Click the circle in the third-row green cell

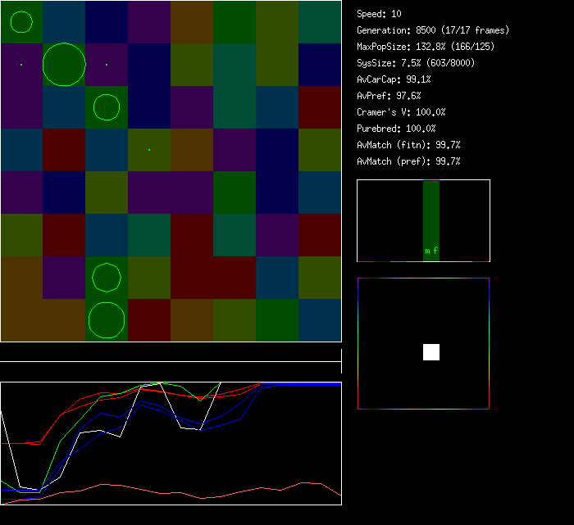[107, 107]
